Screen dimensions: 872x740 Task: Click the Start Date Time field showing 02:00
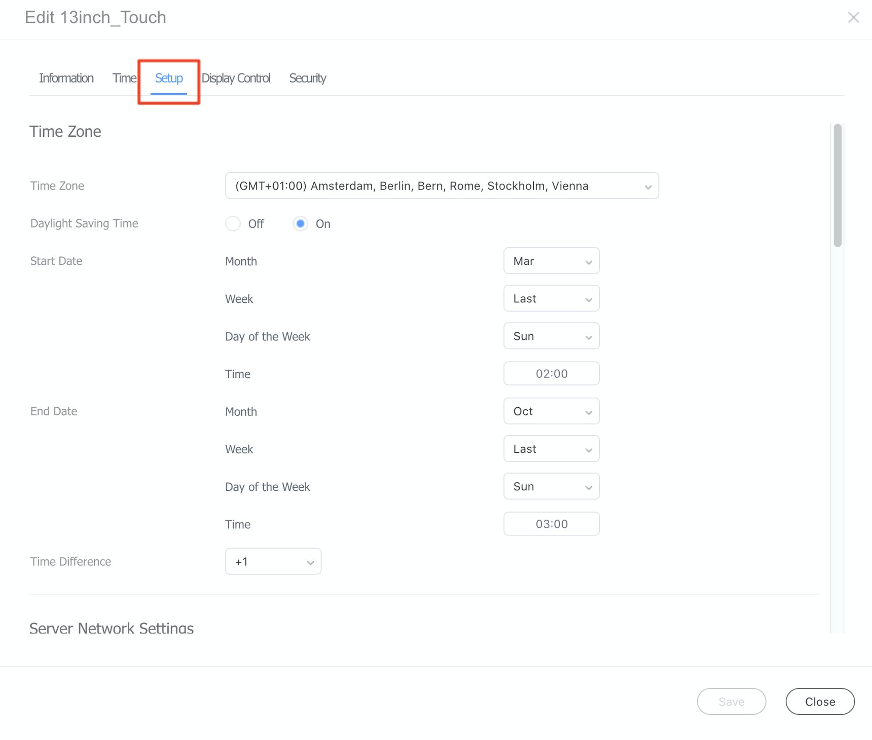551,373
